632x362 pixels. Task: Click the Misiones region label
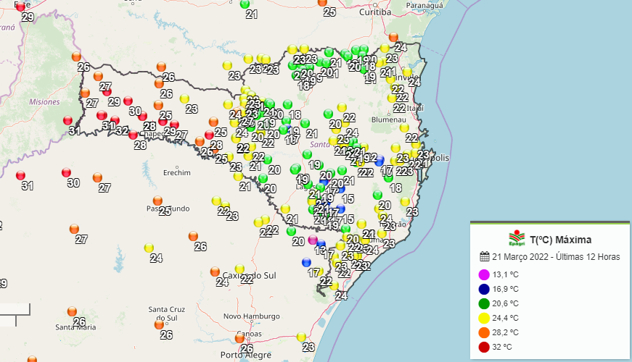tap(44, 102)
